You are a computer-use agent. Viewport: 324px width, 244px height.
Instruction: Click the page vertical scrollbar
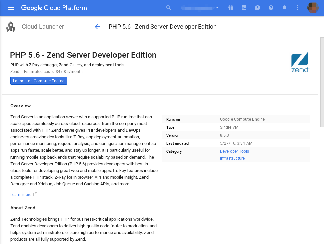click(x=322, y=82)
